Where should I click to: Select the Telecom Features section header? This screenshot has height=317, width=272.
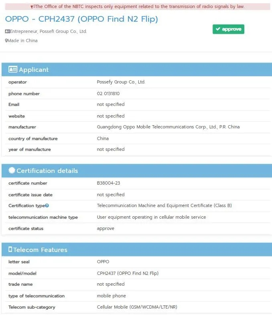137,250
